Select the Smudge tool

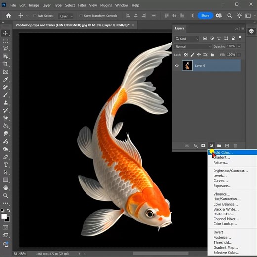[6, 133]
